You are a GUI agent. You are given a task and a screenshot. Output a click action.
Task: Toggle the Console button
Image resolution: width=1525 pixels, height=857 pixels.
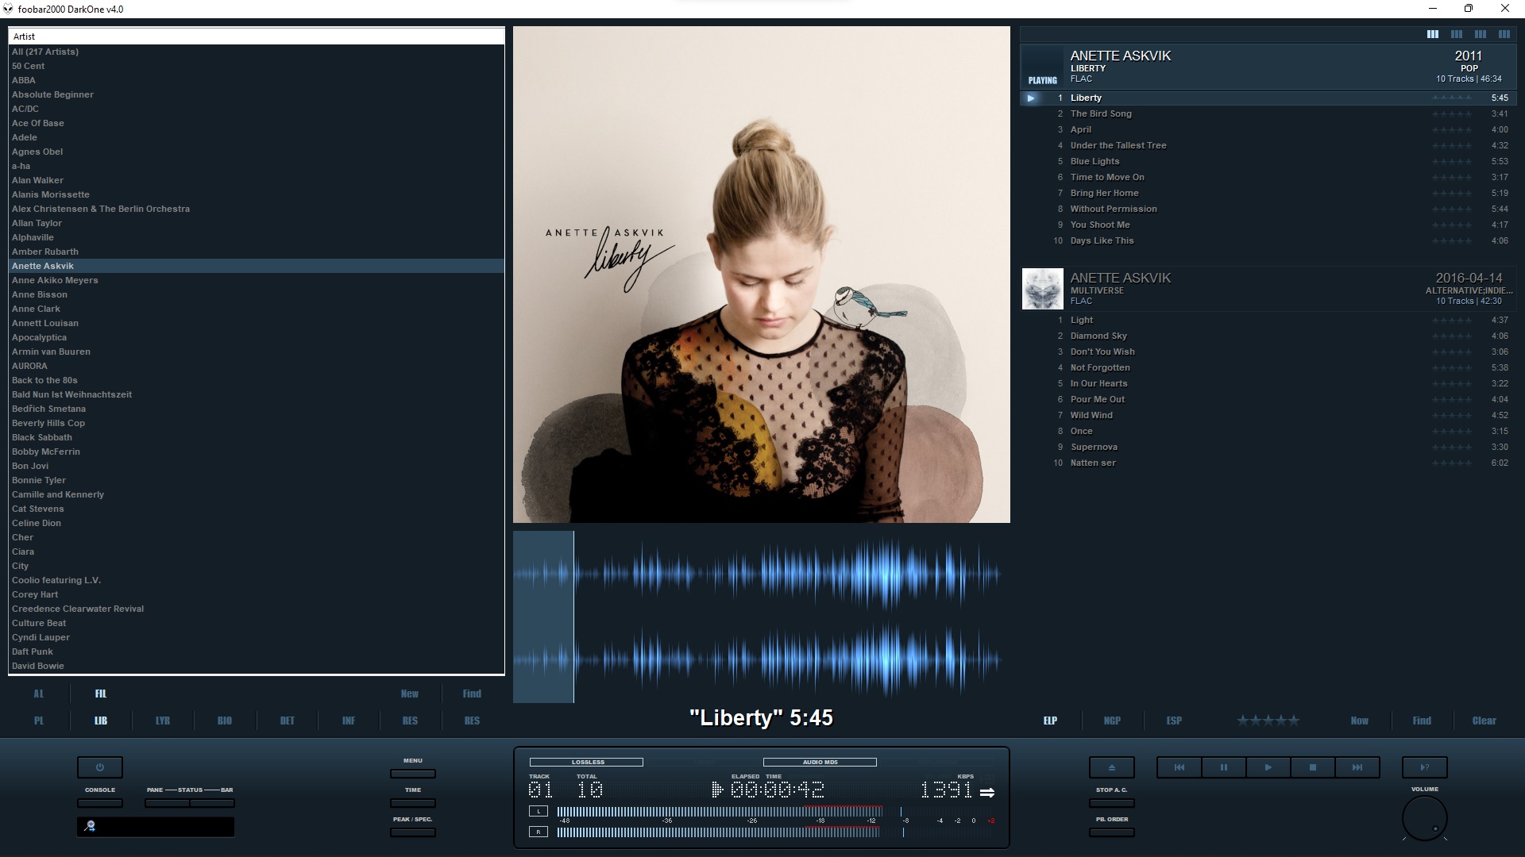click(x=100, y=803)
